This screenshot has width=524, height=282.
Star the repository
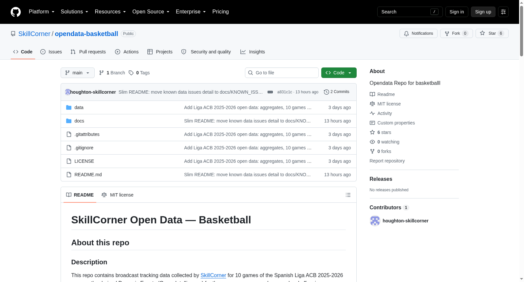(492, 33)
